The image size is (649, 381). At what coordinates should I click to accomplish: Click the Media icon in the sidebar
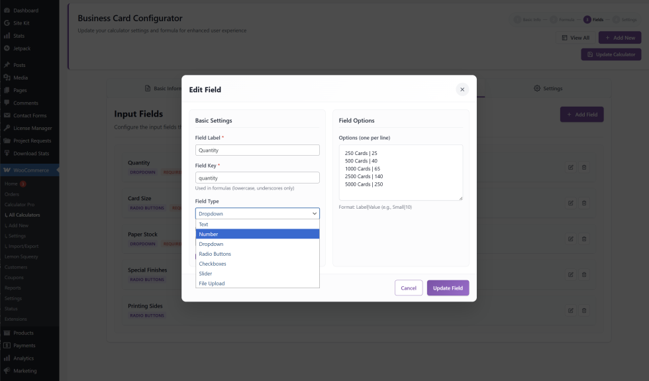pos(7,78)
